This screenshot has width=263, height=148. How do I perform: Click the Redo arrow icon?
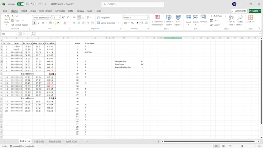point(39,4)
